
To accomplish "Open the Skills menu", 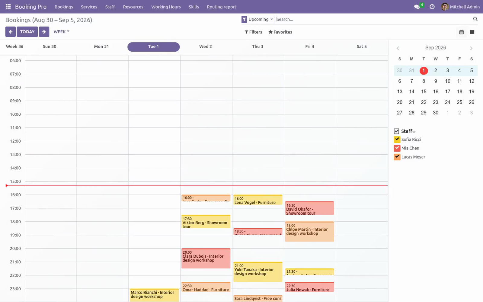I will (194, 7).
